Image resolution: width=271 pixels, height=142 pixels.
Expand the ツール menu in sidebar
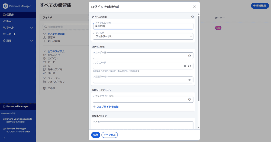point(31,28)
